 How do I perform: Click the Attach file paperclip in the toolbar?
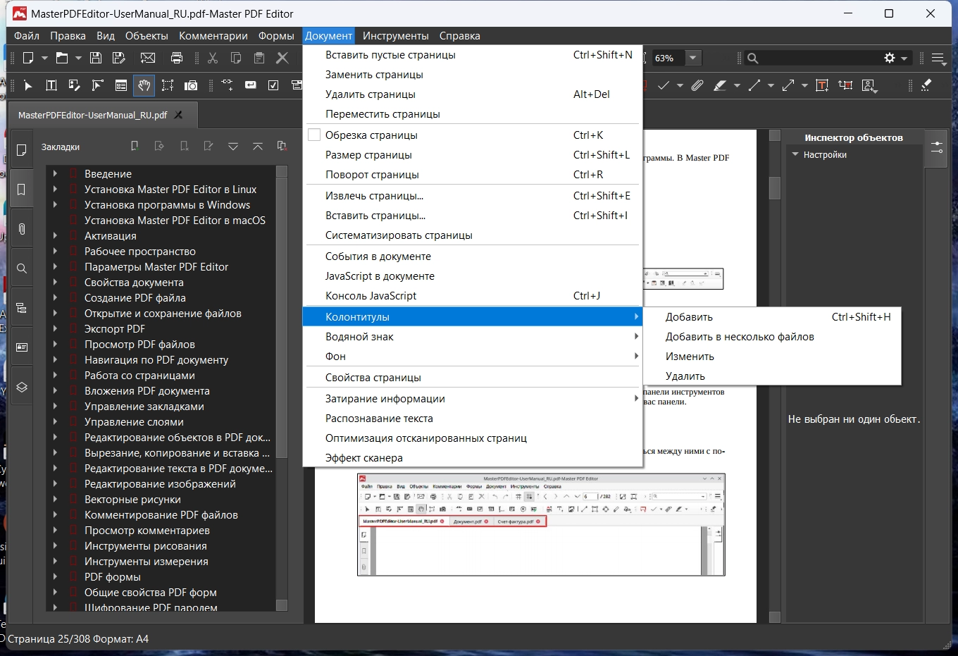[697, 85]
